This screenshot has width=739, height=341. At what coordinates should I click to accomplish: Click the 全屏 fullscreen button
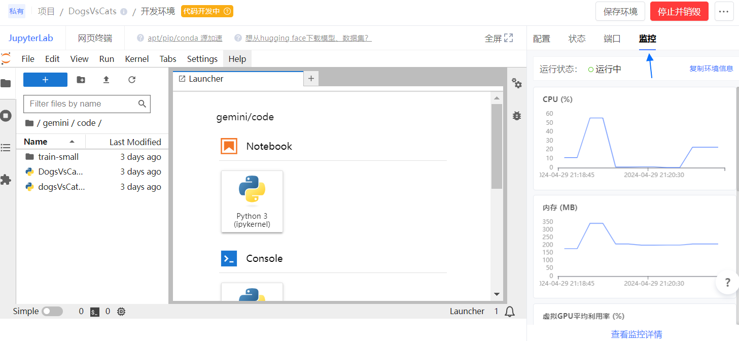pyautogui.click(x=499, y=38)
